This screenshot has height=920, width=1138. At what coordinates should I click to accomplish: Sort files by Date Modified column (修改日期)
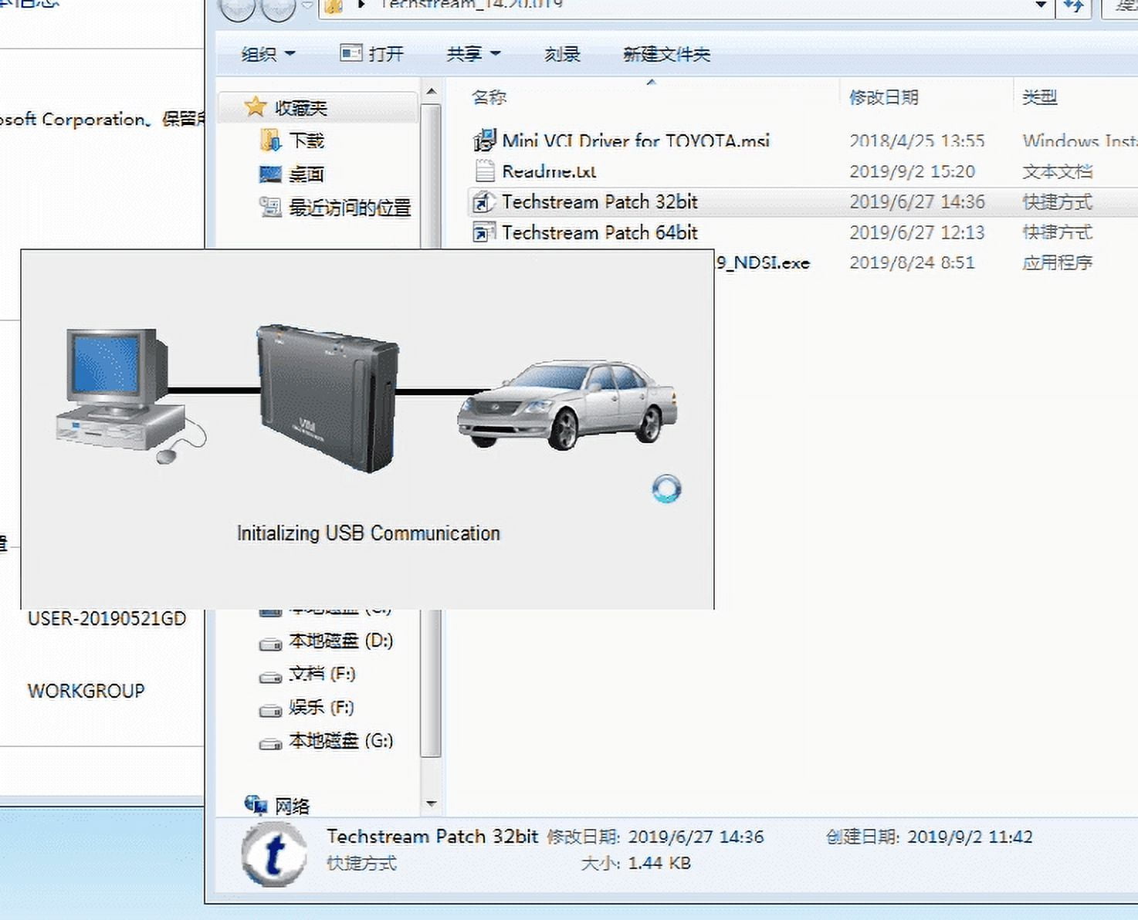click(x=883, y=97)
